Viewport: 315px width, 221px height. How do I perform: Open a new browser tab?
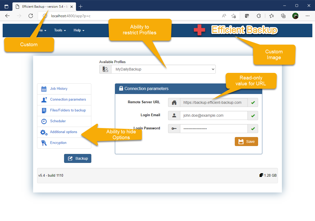80,7
